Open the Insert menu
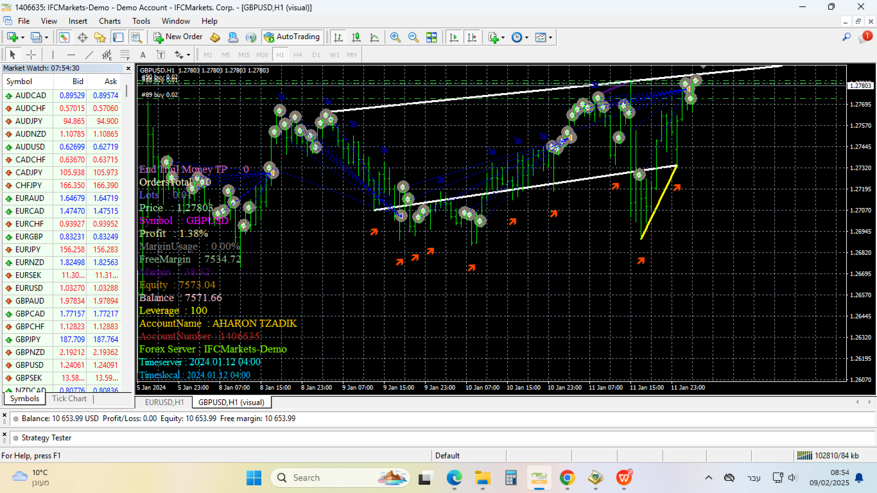This screenshot has width=877, height=493. 78,21
